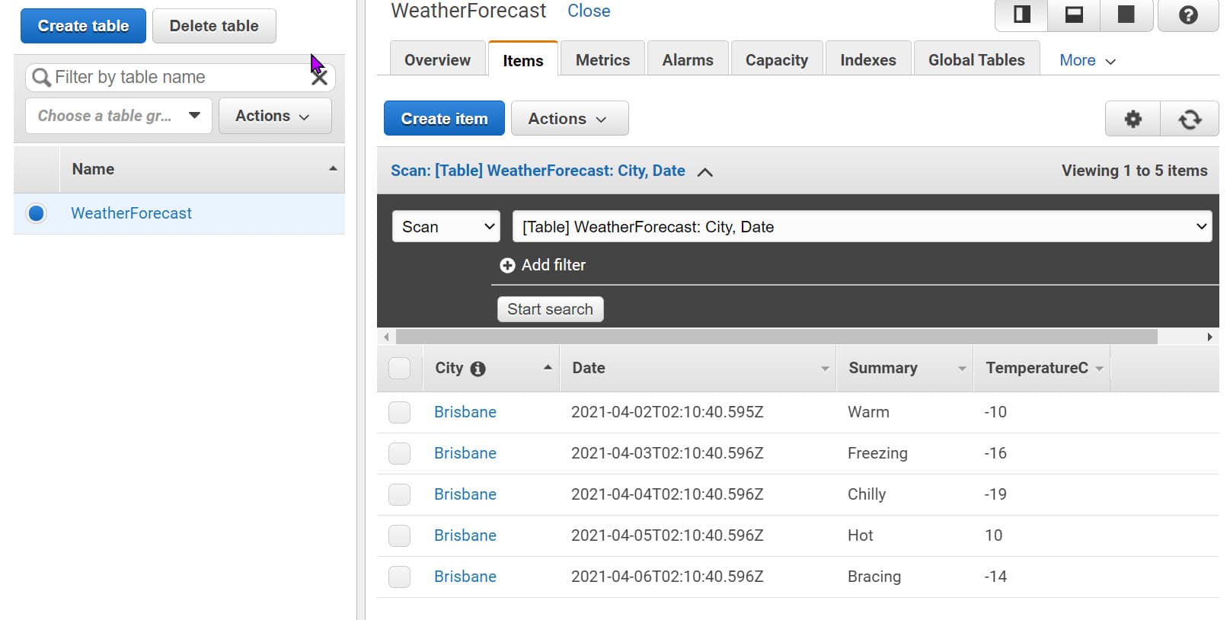Expand the Choose a table group dropdown
This screenshot has height=620, width=1230.
click(119, 116)
